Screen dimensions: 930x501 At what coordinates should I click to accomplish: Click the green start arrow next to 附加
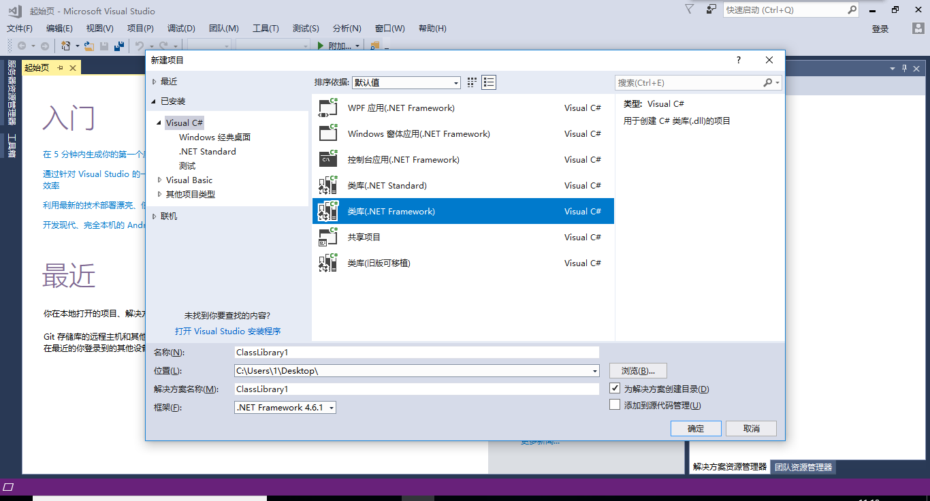[x=321, y=46]
